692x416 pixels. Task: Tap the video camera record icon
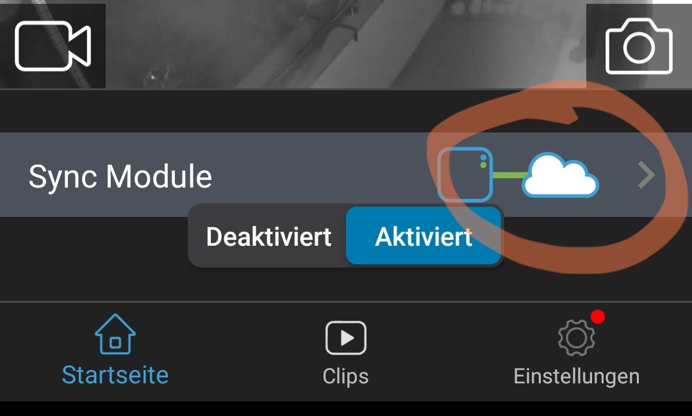tap(53, 46)
